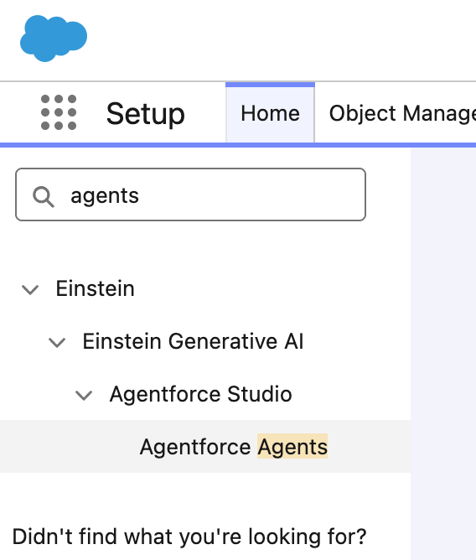The width and height of the screenshot is (476, 560).
Task: Open the Agentforce Agents setup page
Action: 205,447
